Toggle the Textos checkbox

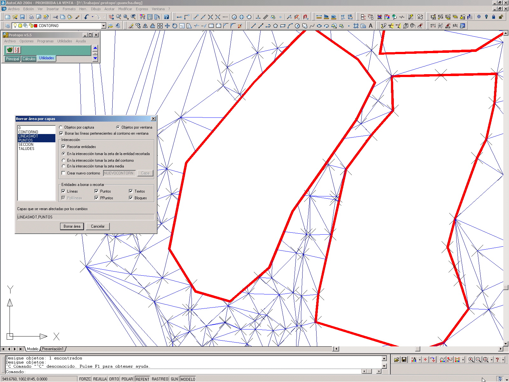131,191
